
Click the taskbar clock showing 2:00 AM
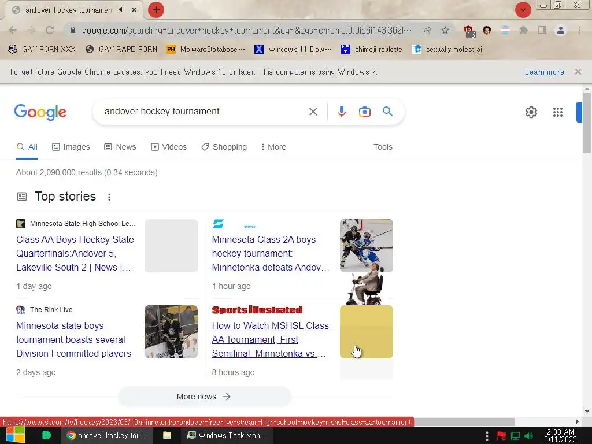(560, 436)
